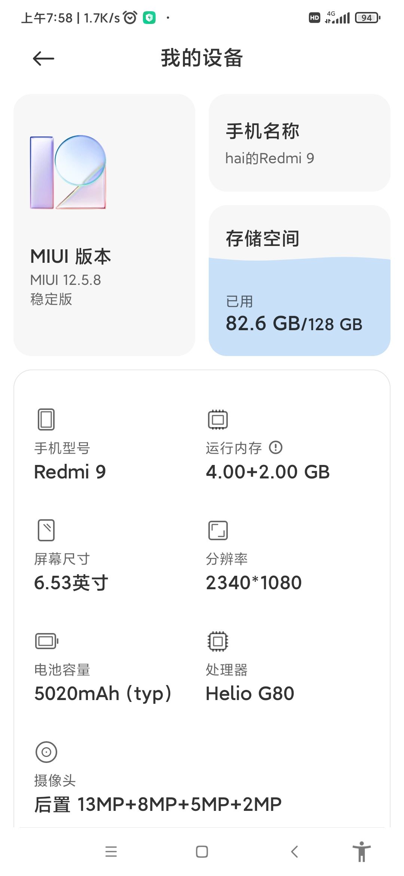Open the accessibility shortcut figure icon
The width and height of the screenshot is (404, 876).
click(x=362, y=852)
